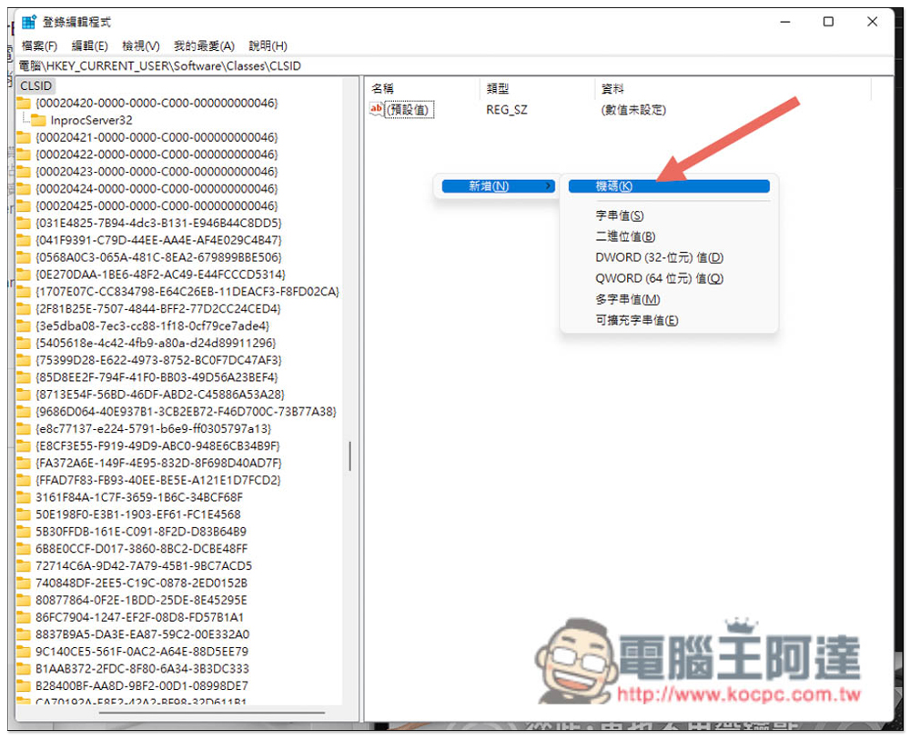Choose 多字串值(M) in the submenu
Image resolution: width=910 pixels, height=739 pixels.
click(627, 299)
